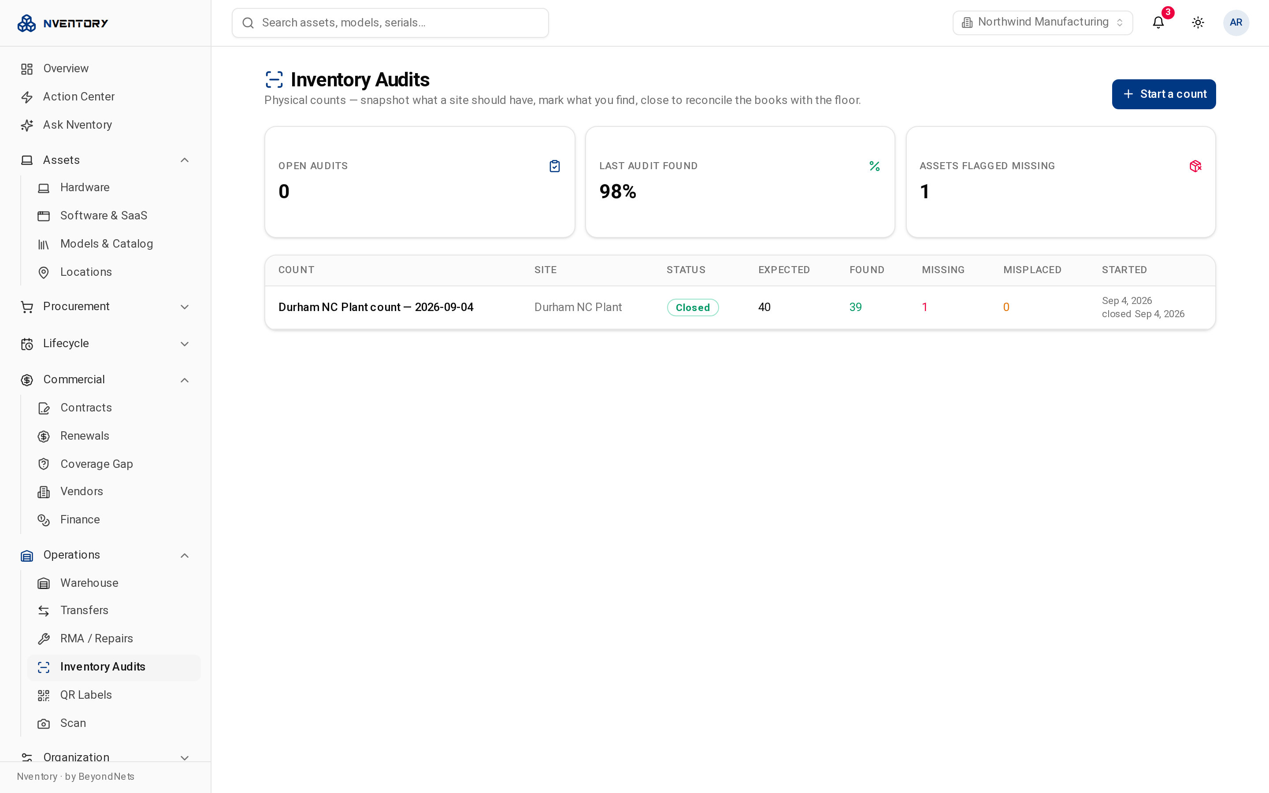Focus the search assets field
Image resolution: width=1269 pixels, height=793 pixels.
click(x=390, y=22)
